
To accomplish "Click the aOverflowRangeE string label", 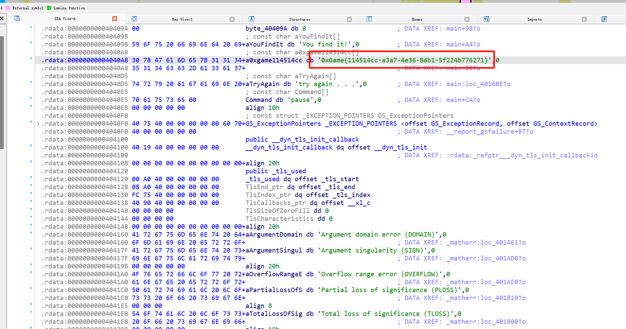I will click(274, 274).
